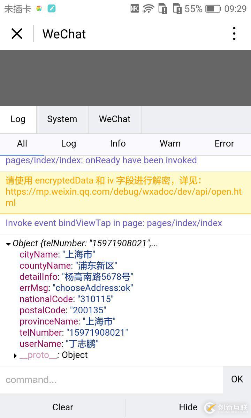Select the nationalCode "310115" property
Image resolution: width=251 pixels, height=418 pixels.
point(66,299)
